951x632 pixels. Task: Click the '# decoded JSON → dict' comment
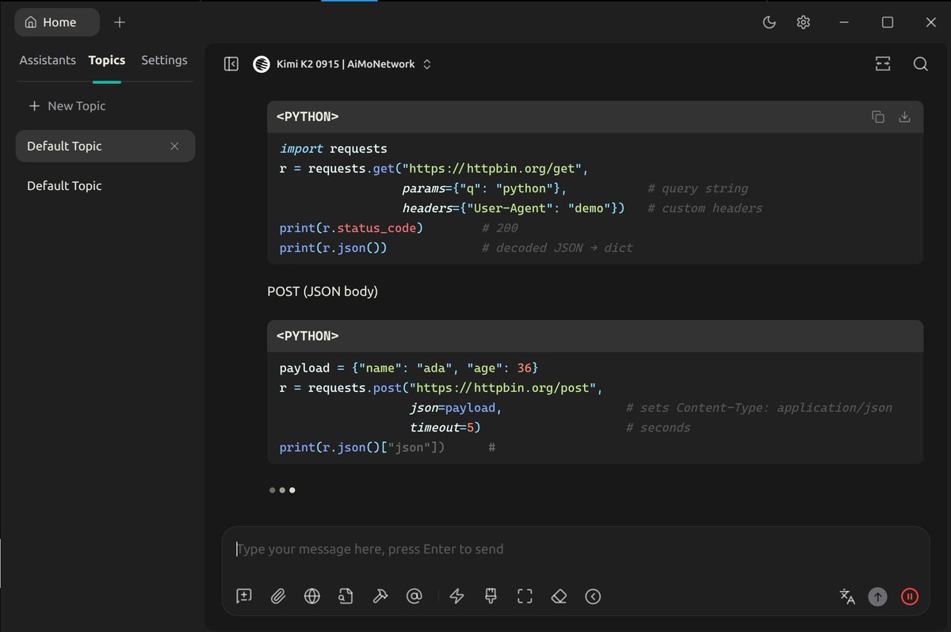(x=557, y=248)
